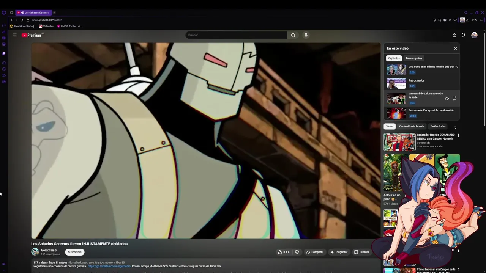Click the #lossabadossecretos hashtag
Viewport: 486px width, 273px height.
pyautogui.click(x=81, y=262)
